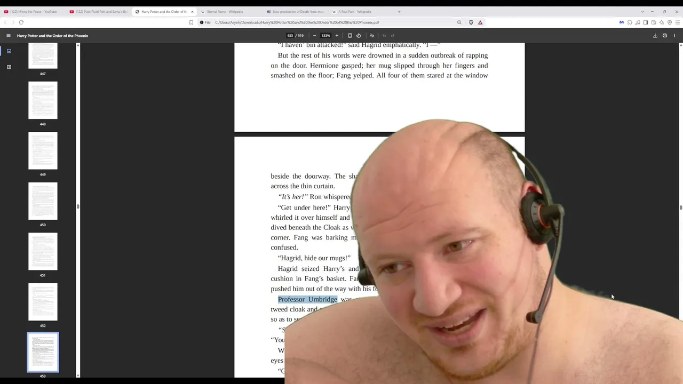Go back in browser history
This screenshot has width=683, height=384.
point(5,22)
